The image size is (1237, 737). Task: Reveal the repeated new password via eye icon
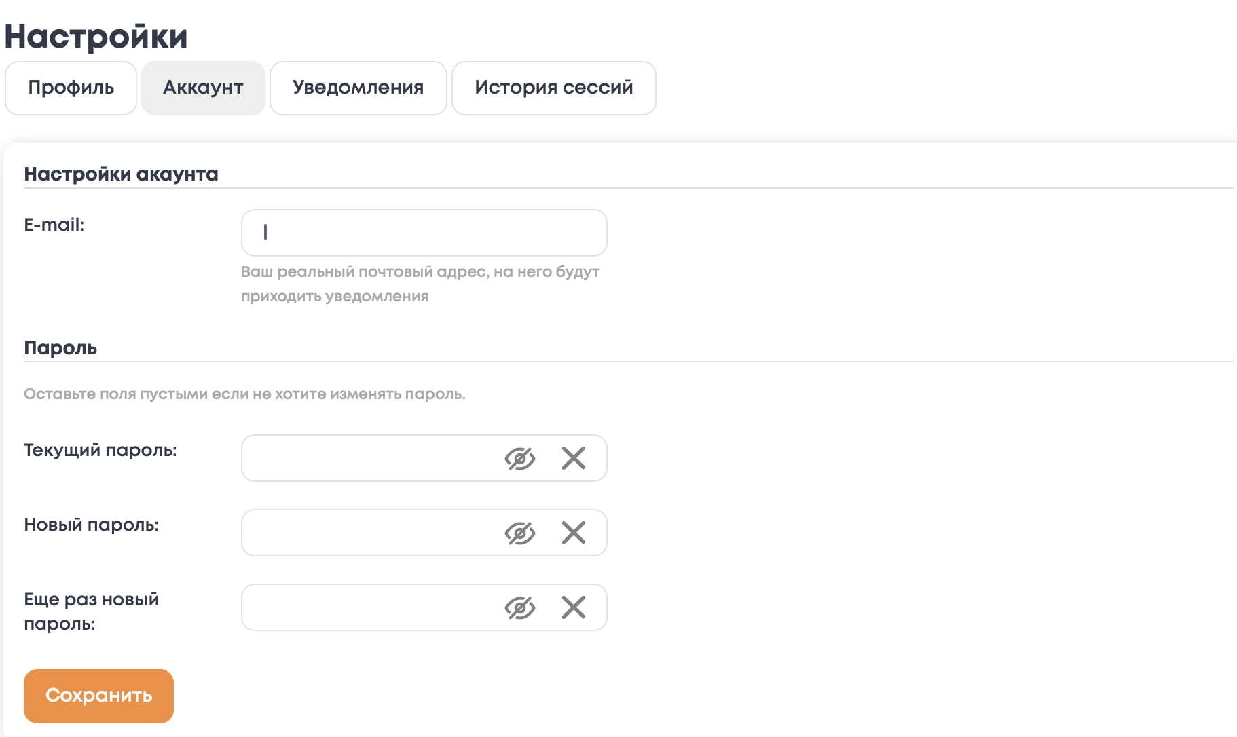click(519, 608)
